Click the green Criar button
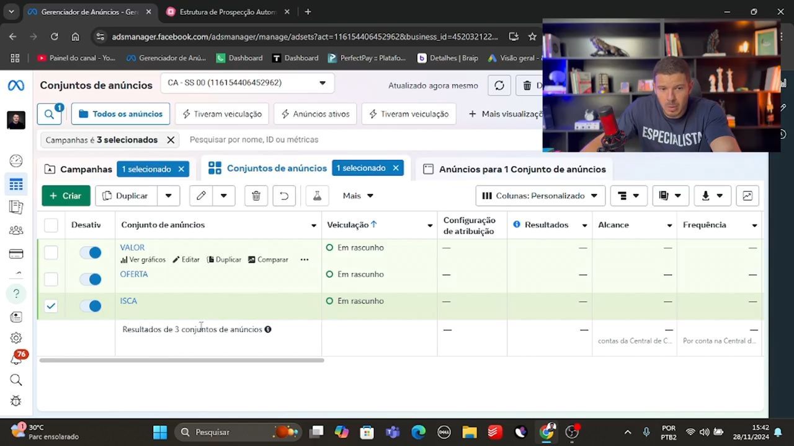 click(x=66, y=196)
